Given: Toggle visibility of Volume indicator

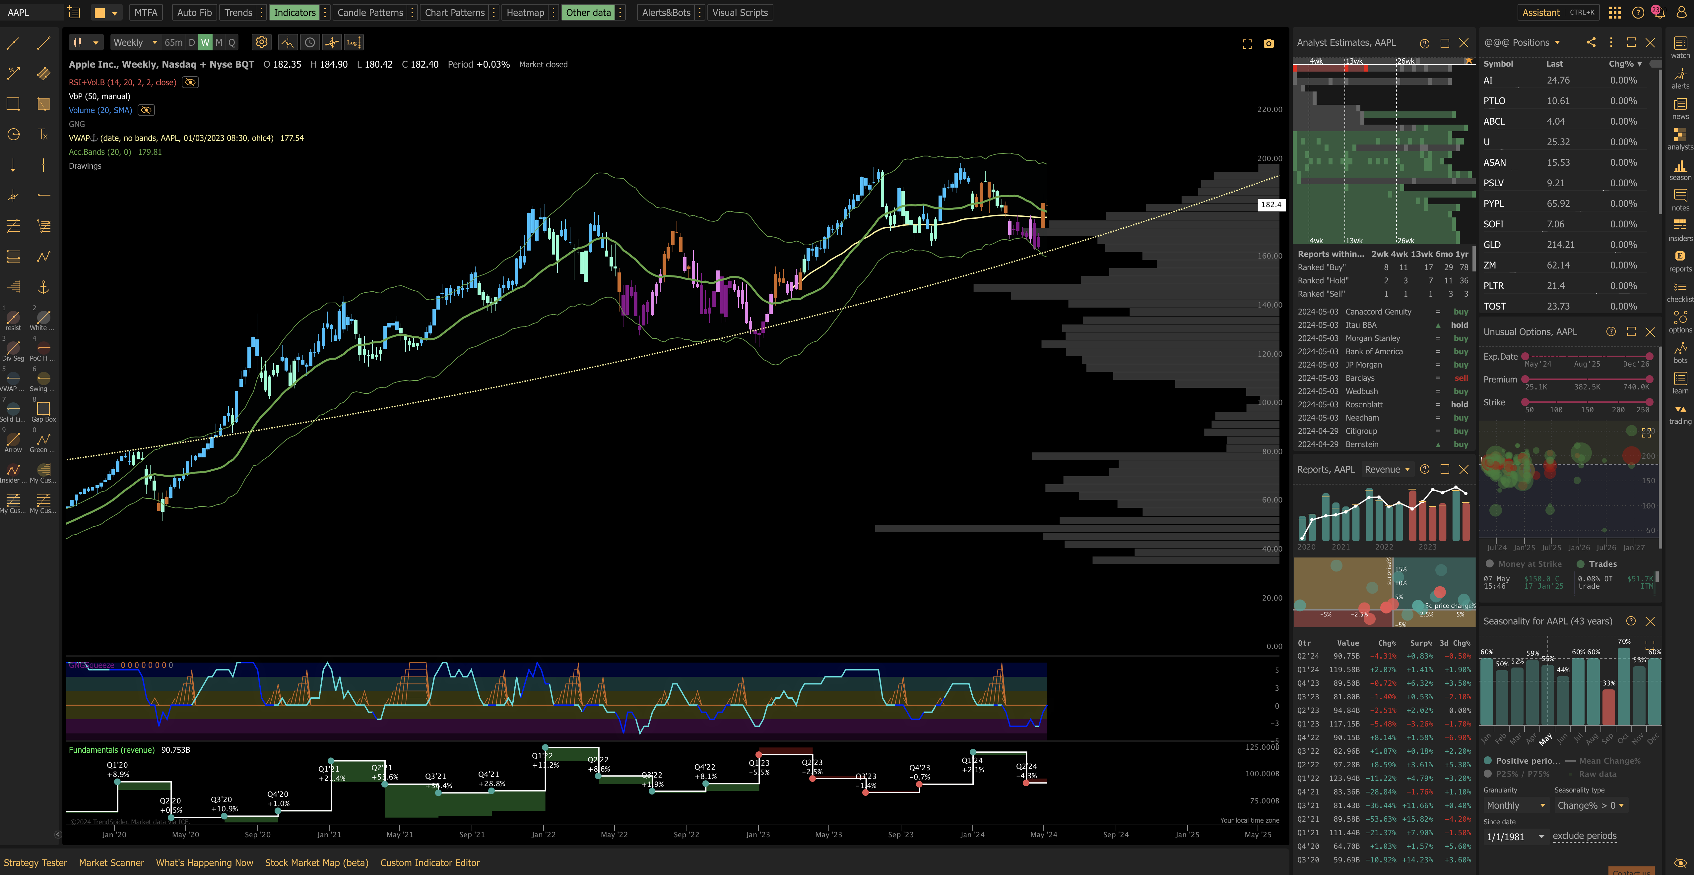Looking at the screenshot, I should [146, 110].
